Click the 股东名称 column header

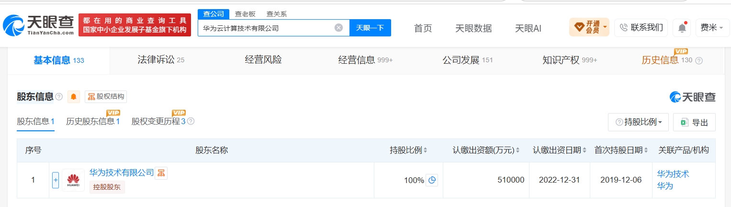click(212, 150)
